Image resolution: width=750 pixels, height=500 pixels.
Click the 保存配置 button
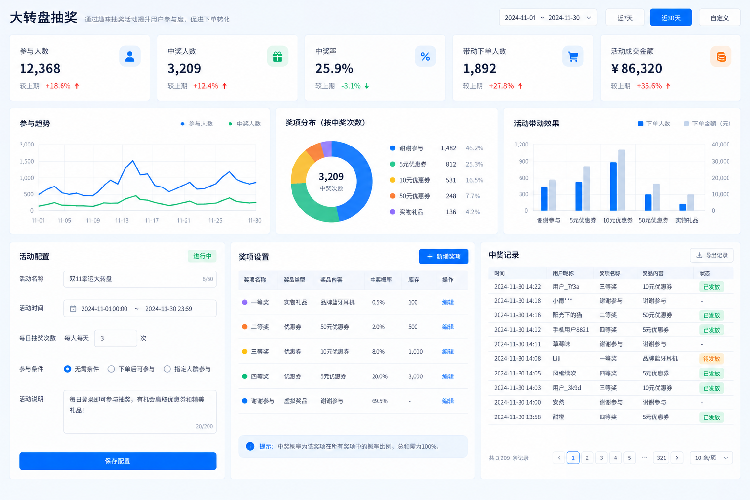[118, 461]
